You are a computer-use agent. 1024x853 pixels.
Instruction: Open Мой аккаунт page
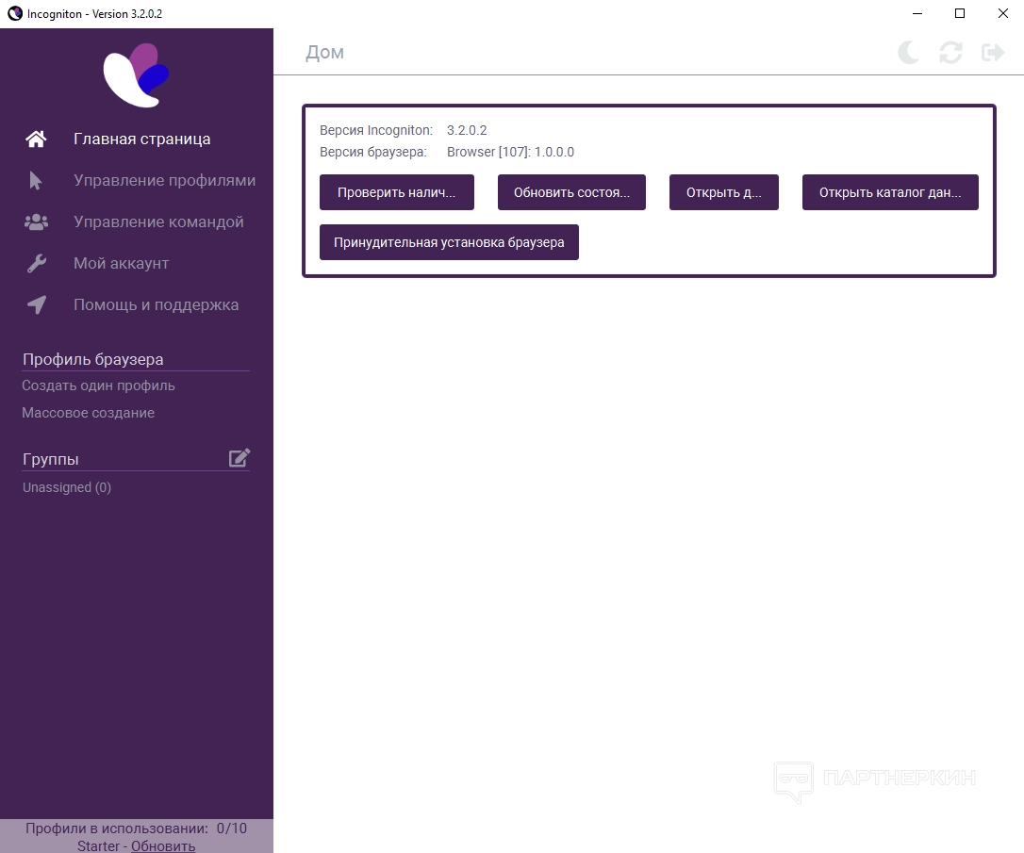coord(122,263)
